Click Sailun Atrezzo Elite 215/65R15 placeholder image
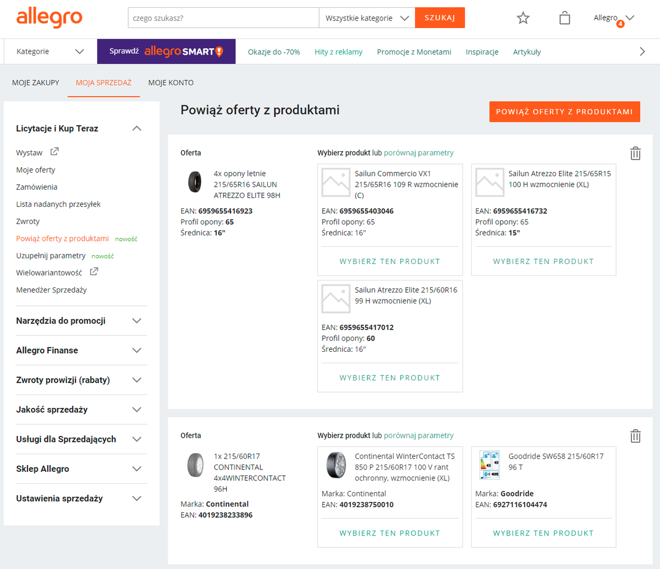The image size is (660, 569). pyautogui.click(x=490, y=183)
